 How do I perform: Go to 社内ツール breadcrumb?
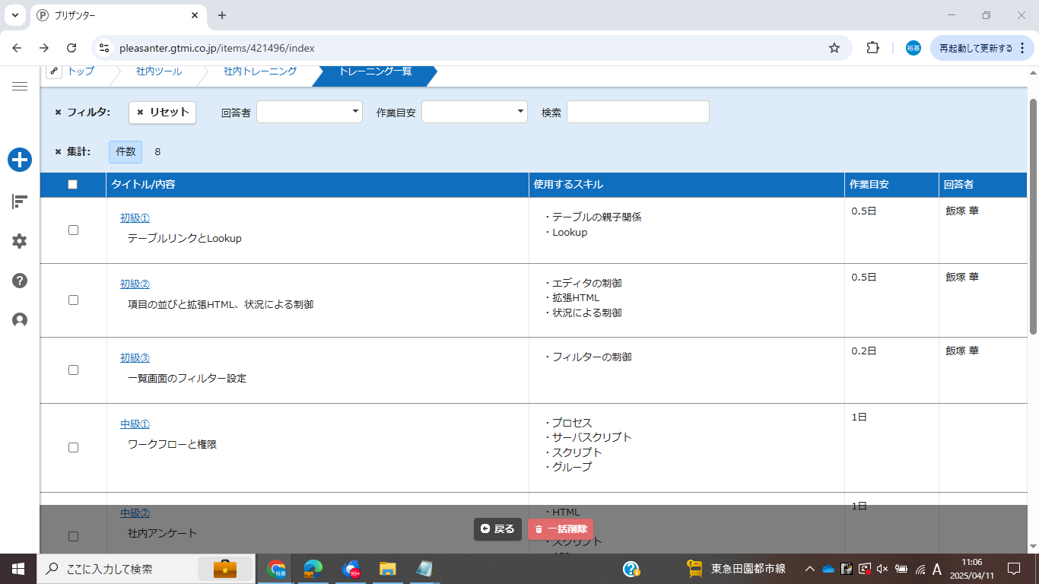coord(159,71)
